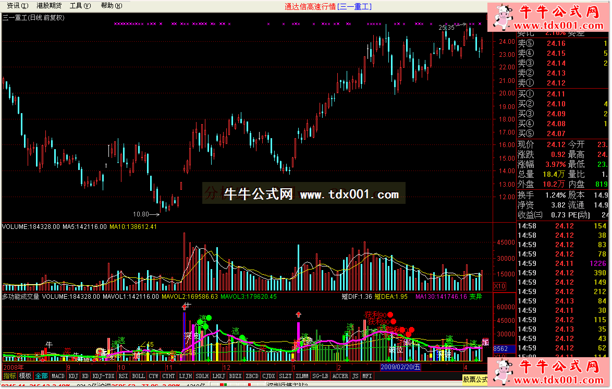Select the ZBCD indicator tab

pos(252,376)
